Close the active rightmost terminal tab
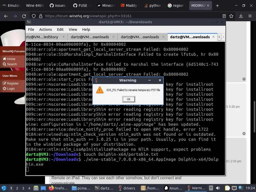The height and width of the screenshot is (192, 256). [213, 37]
